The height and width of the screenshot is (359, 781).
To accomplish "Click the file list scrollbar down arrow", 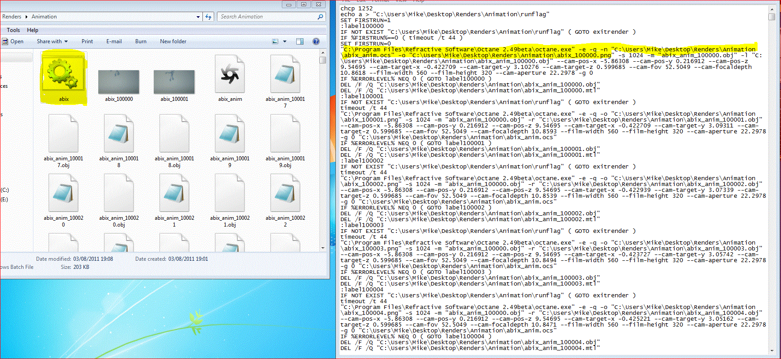I will pos(322,248).
